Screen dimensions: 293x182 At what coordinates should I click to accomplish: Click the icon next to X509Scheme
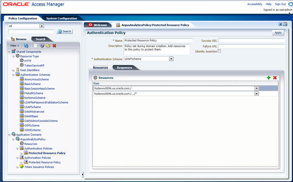(x=22, y=129)
